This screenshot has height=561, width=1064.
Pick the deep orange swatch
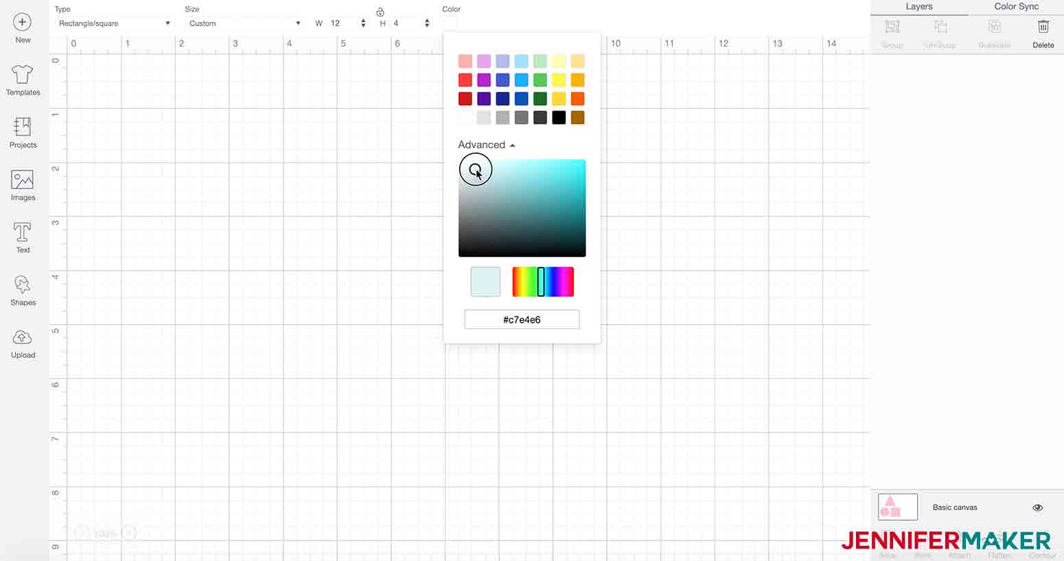pos(578,99)
